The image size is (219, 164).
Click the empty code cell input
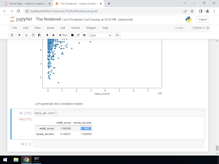(119, 144)
